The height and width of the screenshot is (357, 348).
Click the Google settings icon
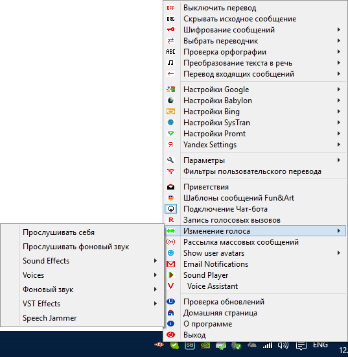click(170, 90)
